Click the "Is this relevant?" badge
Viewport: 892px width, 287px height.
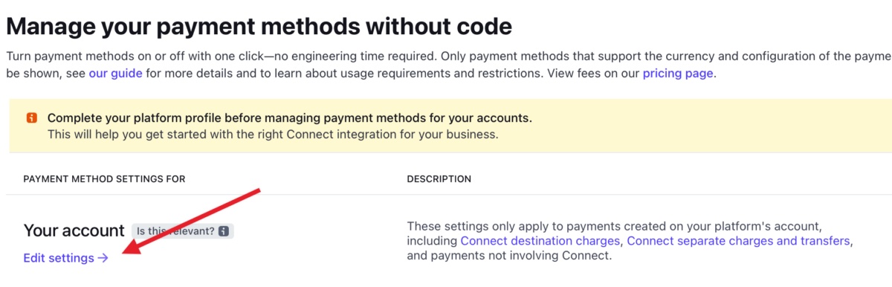[x=183, y=231]
